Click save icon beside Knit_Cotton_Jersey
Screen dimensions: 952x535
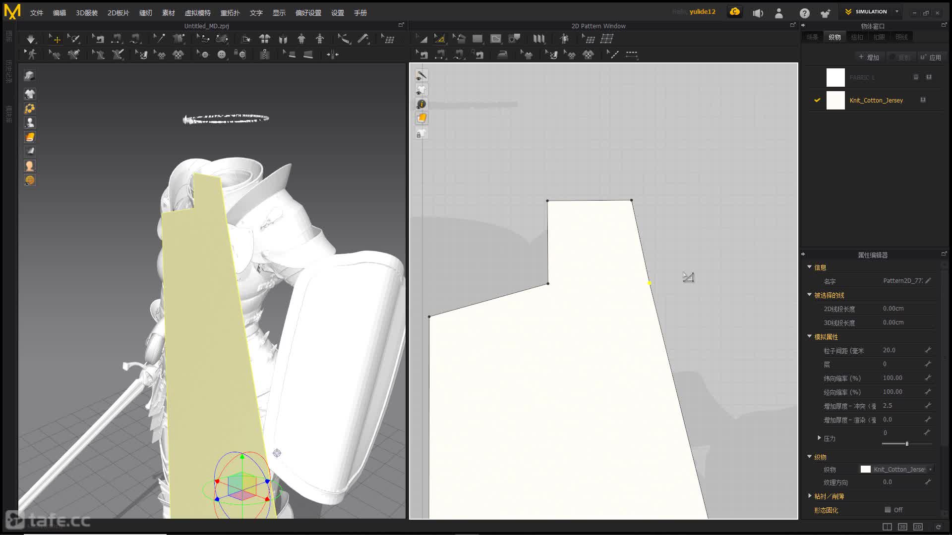[923, 100]
